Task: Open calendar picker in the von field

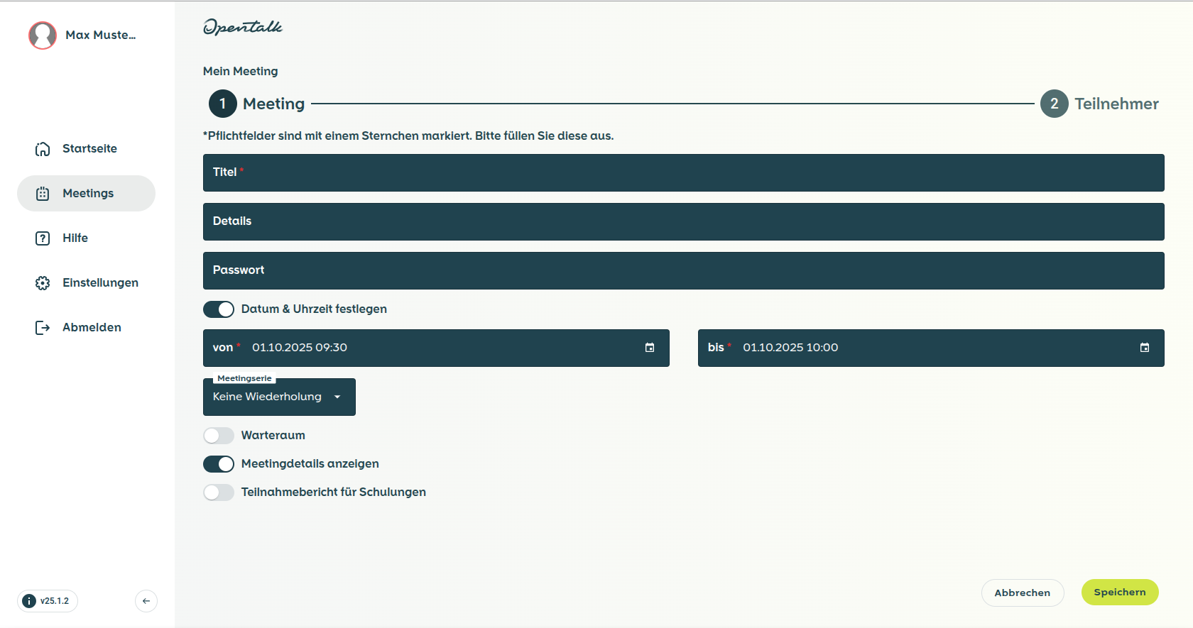Action: pos(649,348)
